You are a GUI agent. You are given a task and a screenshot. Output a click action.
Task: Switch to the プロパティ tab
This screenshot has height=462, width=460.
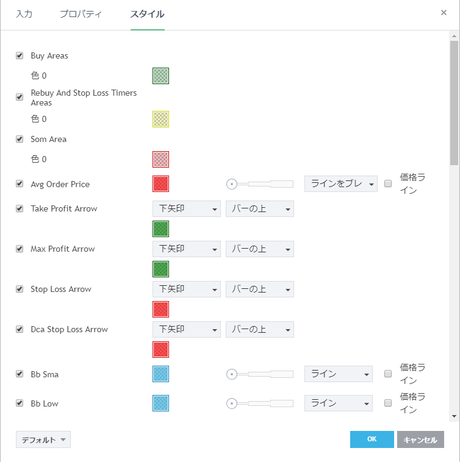(x=81, y=14)
